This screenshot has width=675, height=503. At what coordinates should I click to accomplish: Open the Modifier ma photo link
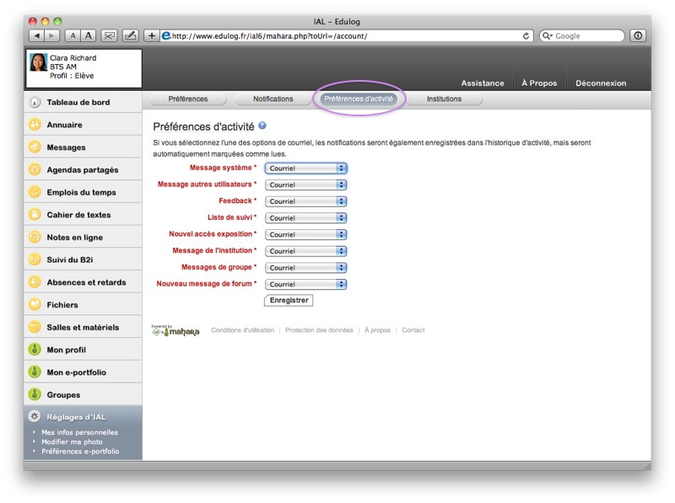point(72,441)
